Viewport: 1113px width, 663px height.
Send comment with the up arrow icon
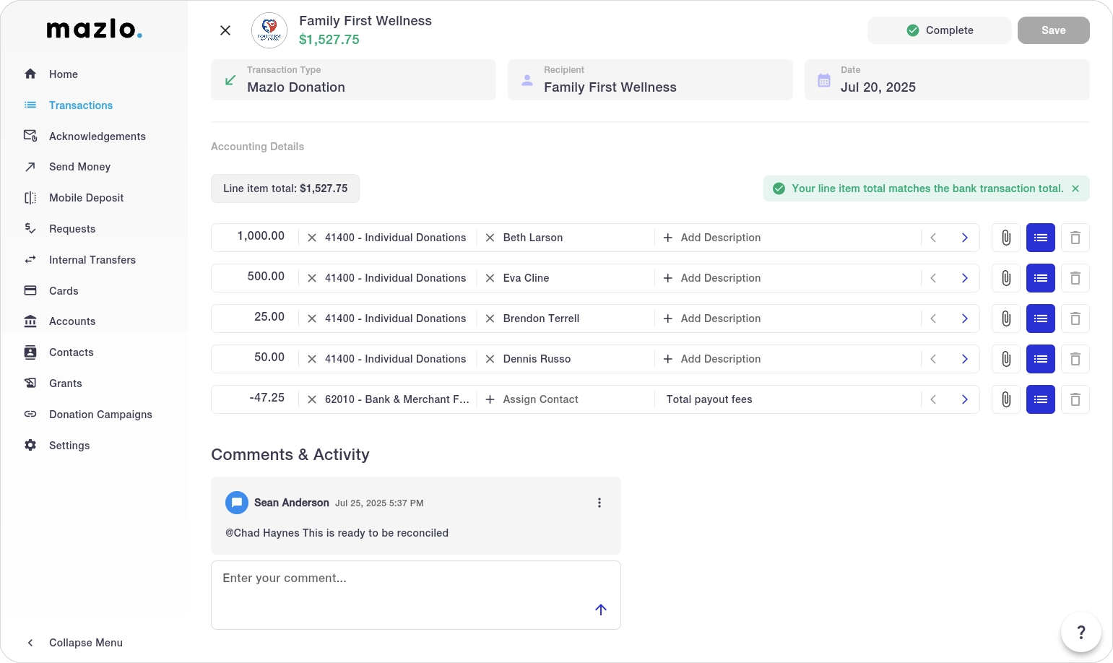(600, 610)
